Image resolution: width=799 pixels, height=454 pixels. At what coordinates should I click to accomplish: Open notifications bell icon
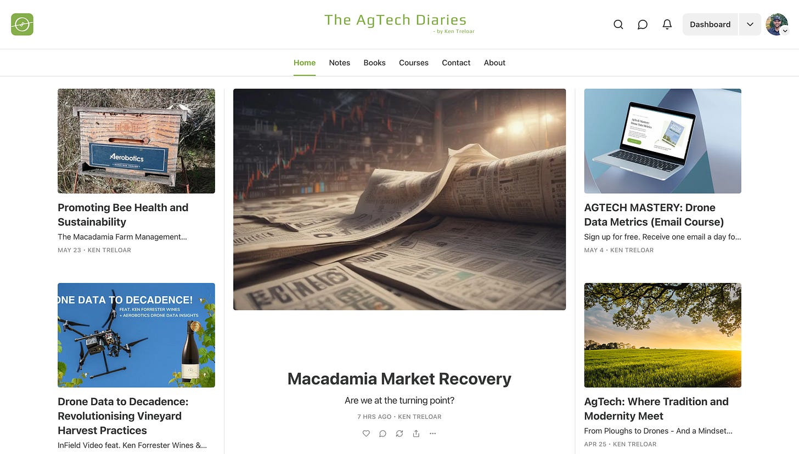pos(667,25)
